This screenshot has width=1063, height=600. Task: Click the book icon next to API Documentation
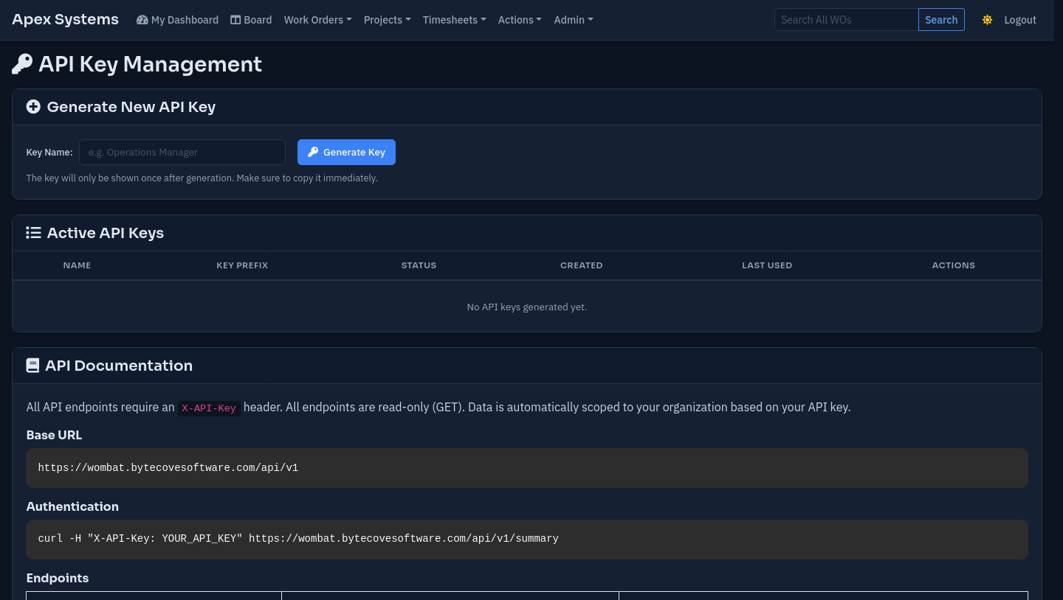click(32, 365)
